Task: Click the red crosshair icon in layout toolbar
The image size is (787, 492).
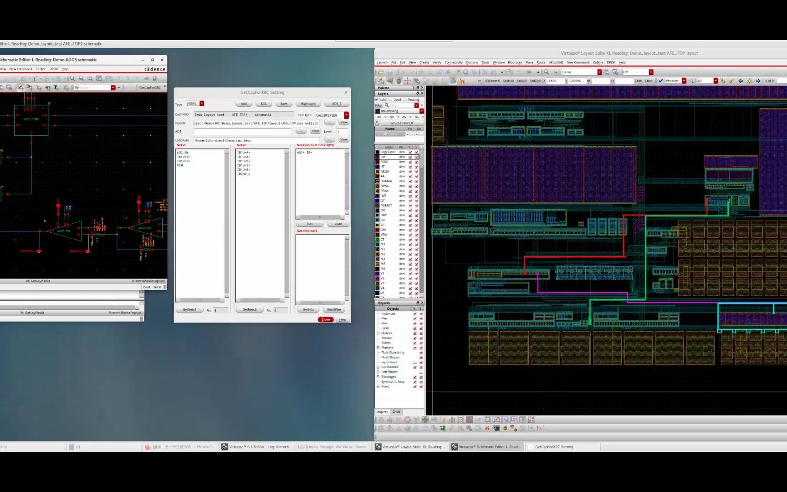Action: pos(407,81)
